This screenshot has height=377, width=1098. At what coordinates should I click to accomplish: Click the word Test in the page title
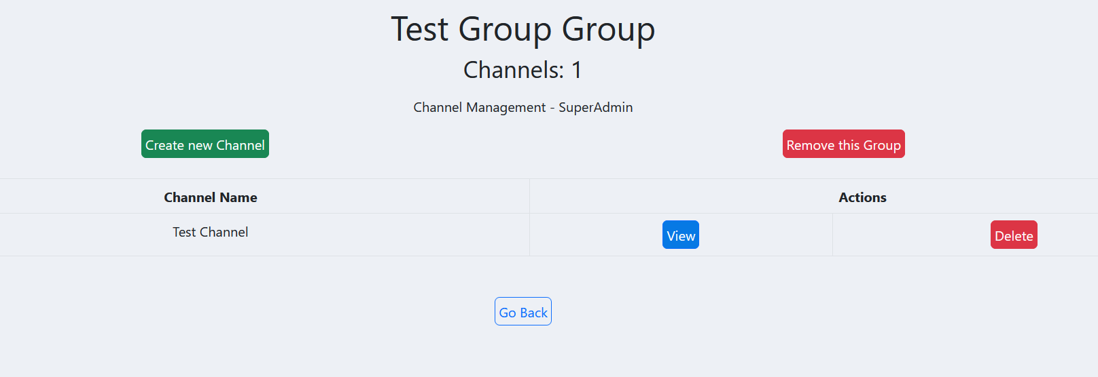419,29
